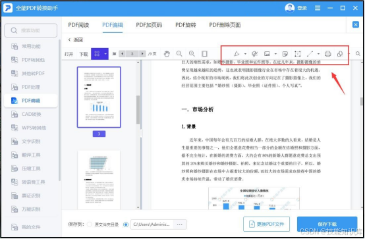365x239 pixels.
Task: Toggle the thumbnail grid view button
Action: (x=97, y=54)
